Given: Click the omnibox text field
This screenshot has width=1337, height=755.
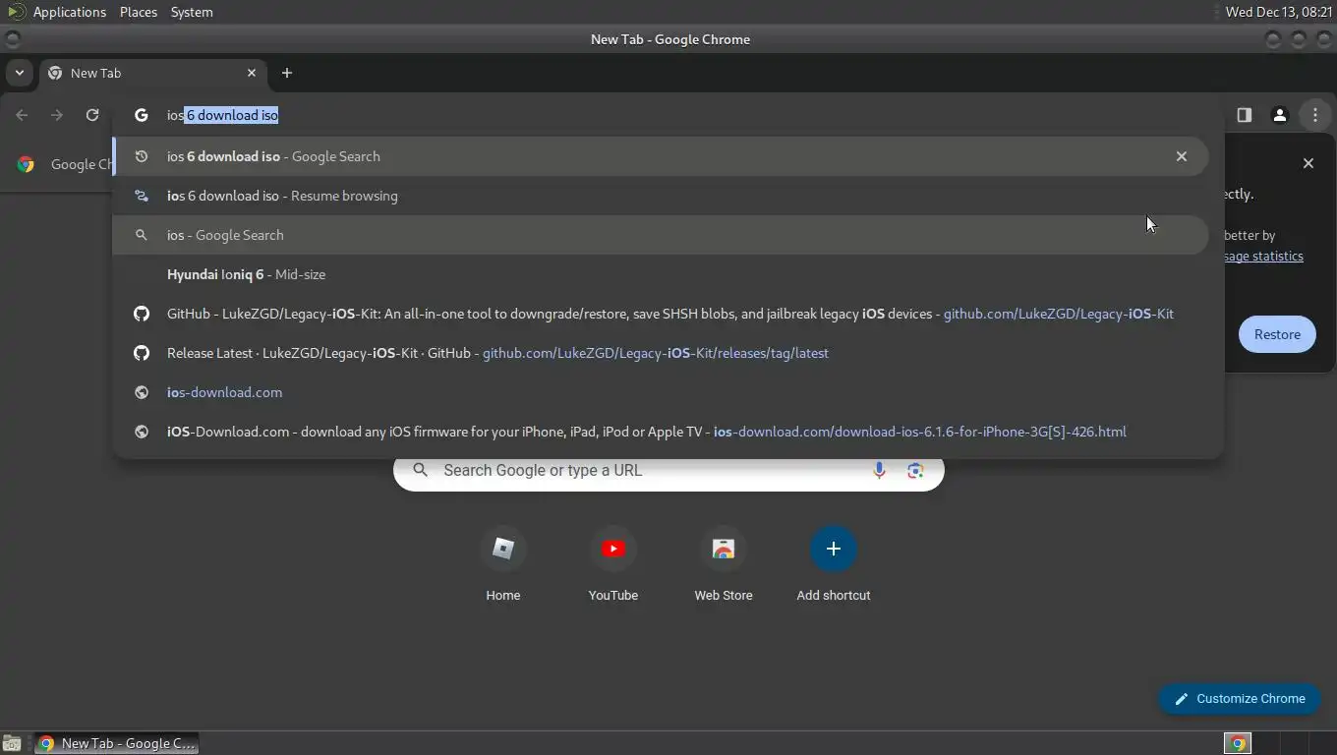Looking at the screenshot, I should [x=668, y=115].
